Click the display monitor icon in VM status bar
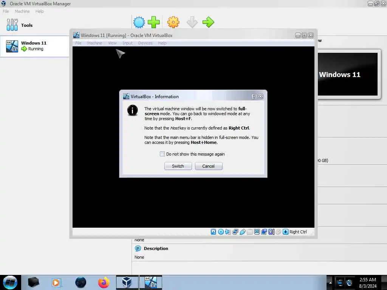The image size is (387, 290). click(257, 232)
